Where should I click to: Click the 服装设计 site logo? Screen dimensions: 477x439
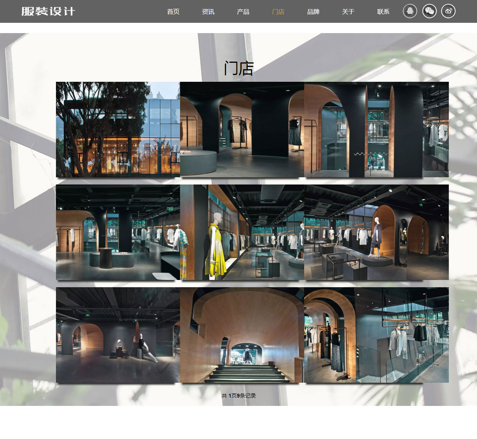coord(48,11)
